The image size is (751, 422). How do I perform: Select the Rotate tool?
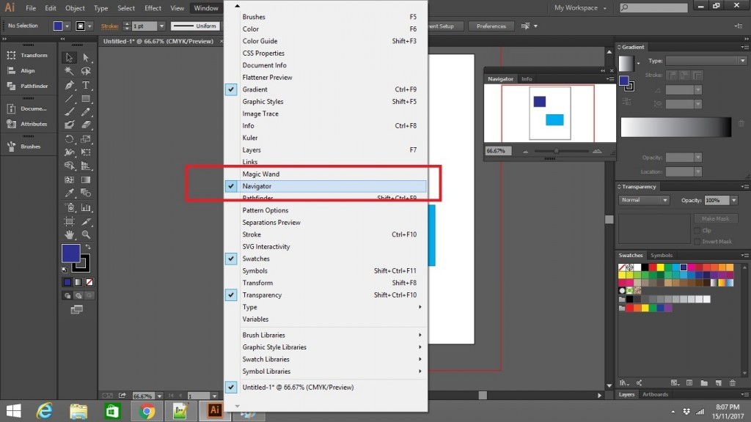point(70,139)
